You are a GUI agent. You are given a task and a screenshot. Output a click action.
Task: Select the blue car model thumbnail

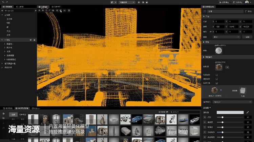click(x=136, y=119)
